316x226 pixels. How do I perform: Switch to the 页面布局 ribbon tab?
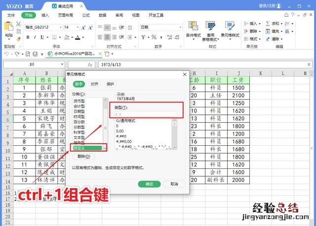[x=66, y=15]
